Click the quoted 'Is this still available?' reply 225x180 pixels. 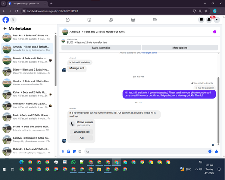click(x=205, y=88)
